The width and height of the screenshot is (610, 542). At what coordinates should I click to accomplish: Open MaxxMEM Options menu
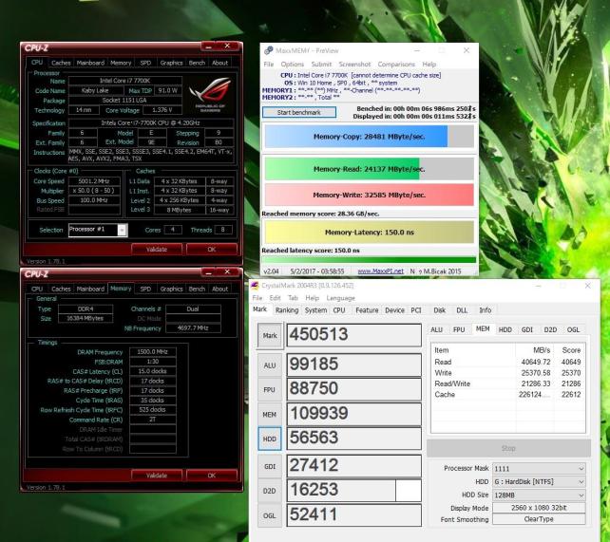tap(292, 65)
